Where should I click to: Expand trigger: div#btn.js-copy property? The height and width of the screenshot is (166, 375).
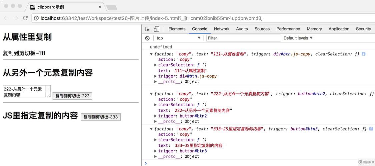155,76
